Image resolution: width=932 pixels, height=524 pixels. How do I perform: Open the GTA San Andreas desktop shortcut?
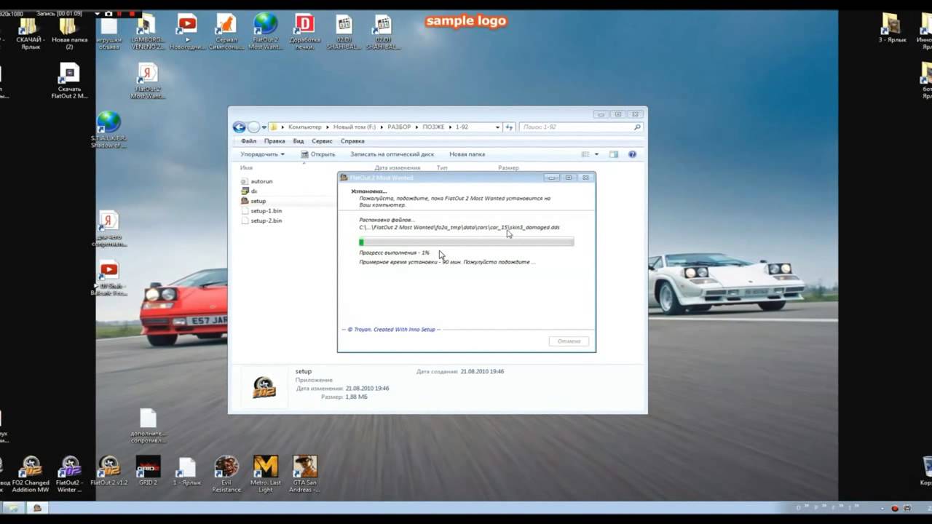coord(305,474)
